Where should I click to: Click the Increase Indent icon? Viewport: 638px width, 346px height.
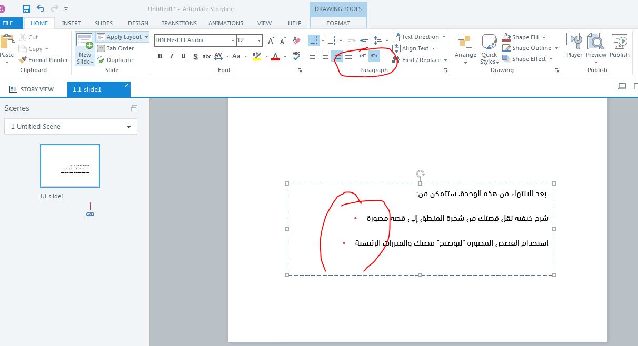[x=364, y=40]
